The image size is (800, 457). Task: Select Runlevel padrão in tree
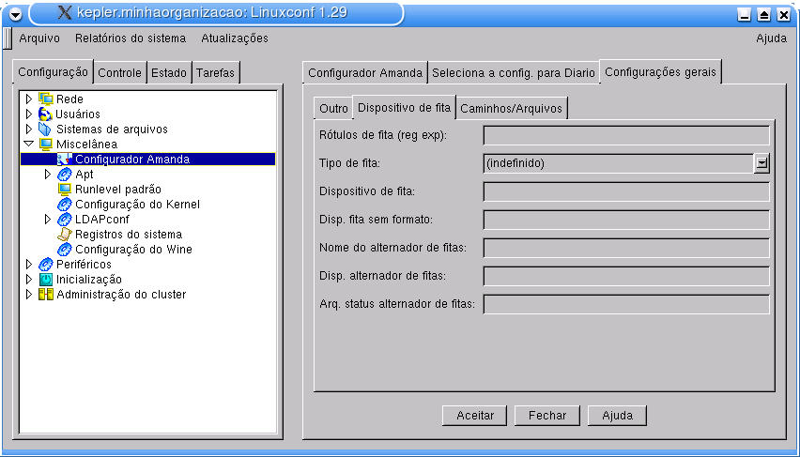point(118,190)
